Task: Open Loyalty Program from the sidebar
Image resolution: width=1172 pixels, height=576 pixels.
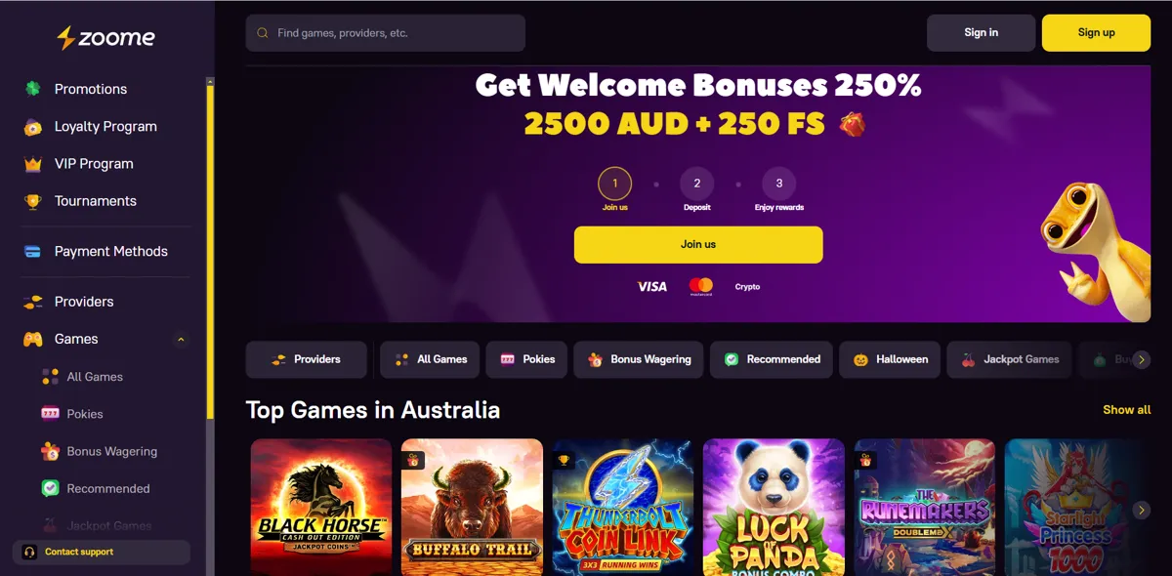Action: 105,126
